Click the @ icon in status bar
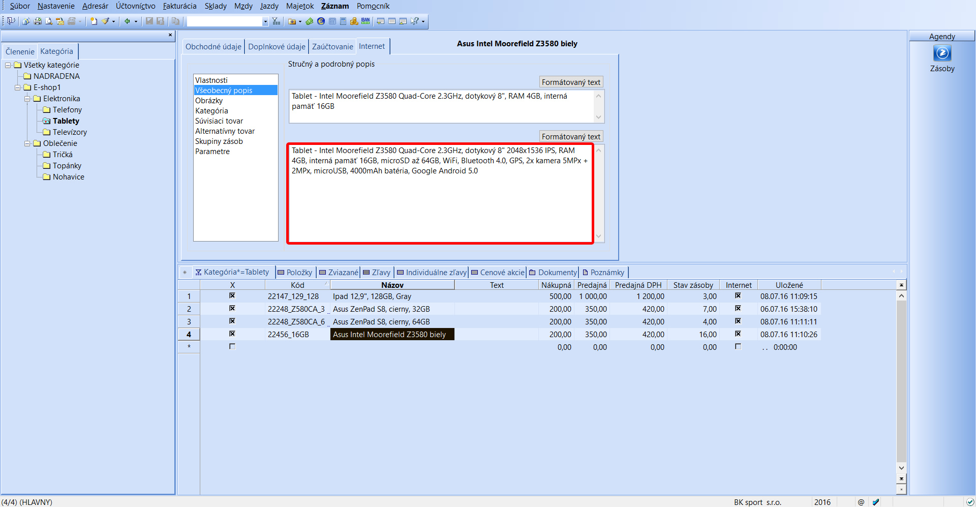Viewport: 976px width, 507px height. click(x=861, y=502)
